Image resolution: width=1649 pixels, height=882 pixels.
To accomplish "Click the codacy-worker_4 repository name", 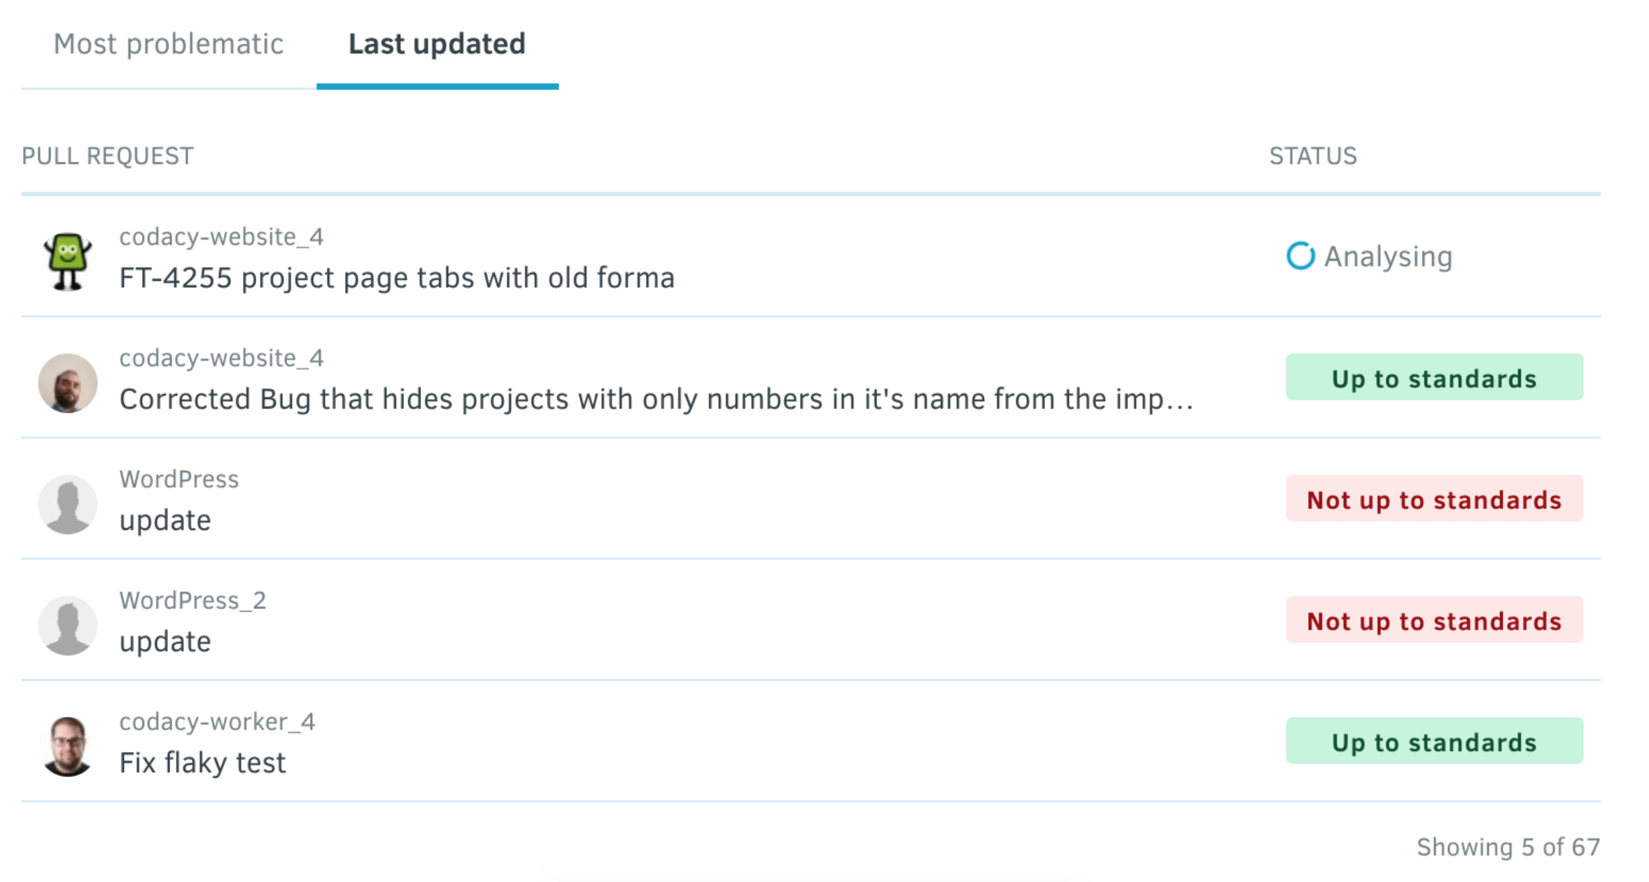I will point(217,722).
